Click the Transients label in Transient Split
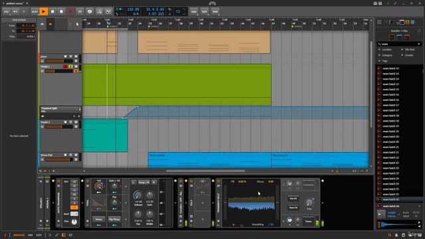The height and width of the screenshot is (239, 425). (x=308, y=185)
